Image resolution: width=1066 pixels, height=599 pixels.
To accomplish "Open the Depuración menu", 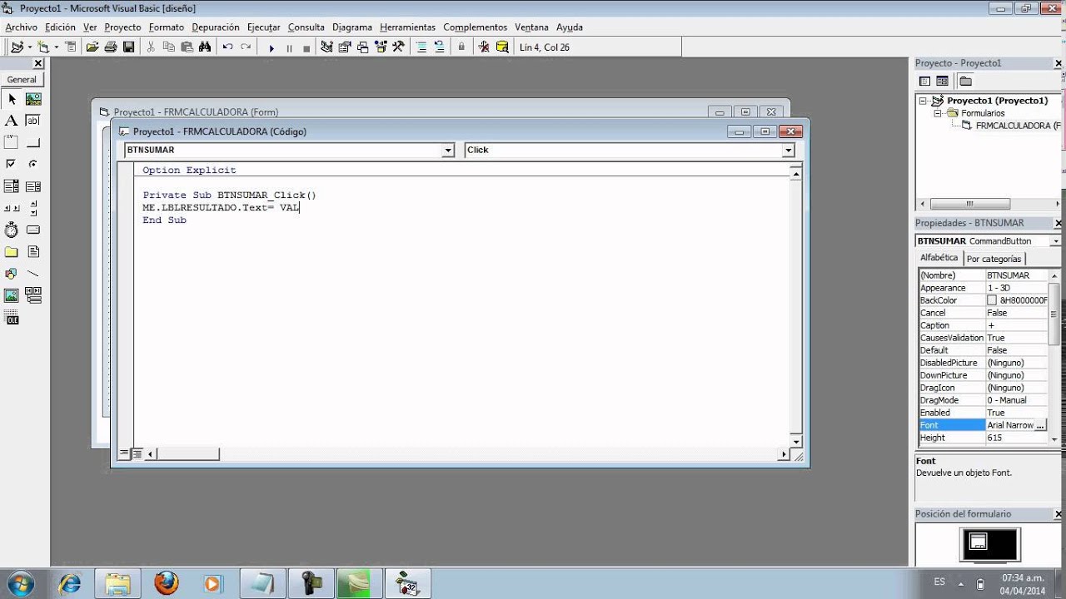I will (x=216, y=27).
